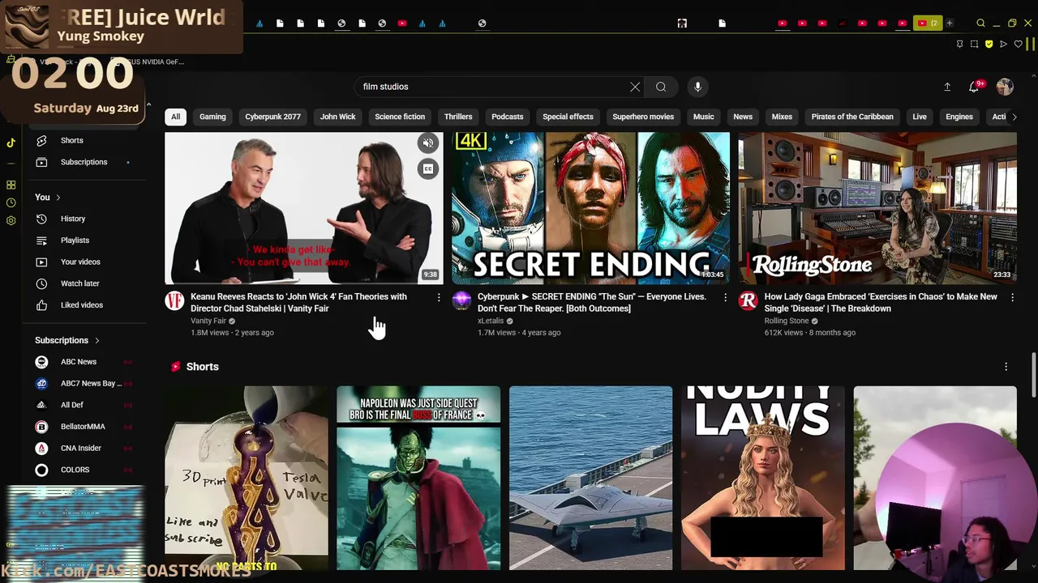Open the xLetalis channel avatar
1038x583 pixels.
(x=461, y=302)
